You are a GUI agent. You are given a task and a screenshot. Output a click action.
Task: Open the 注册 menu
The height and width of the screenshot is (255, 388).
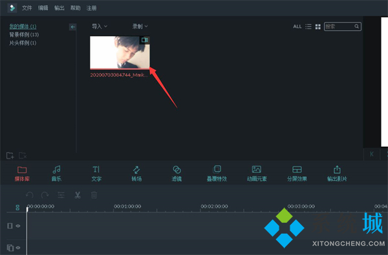click(91, 8)
